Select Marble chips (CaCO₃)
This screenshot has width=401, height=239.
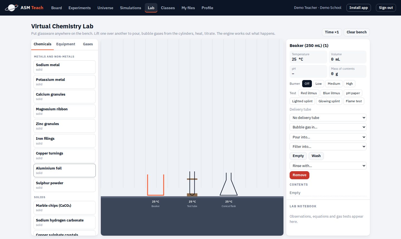point(65,208)
